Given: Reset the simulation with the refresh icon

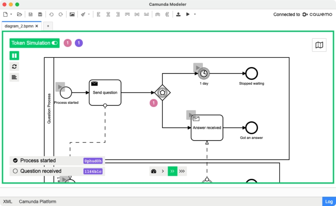Looking at the screenshot, I should click(14, 67).
